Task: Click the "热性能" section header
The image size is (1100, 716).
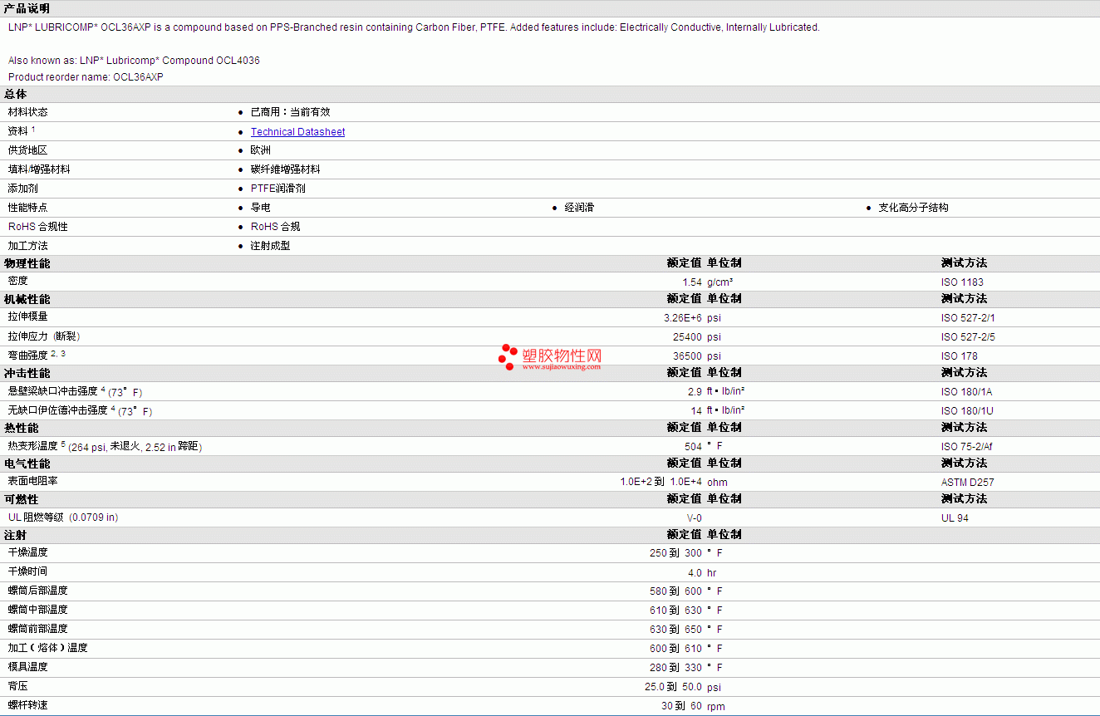Action: click(22, 428)
